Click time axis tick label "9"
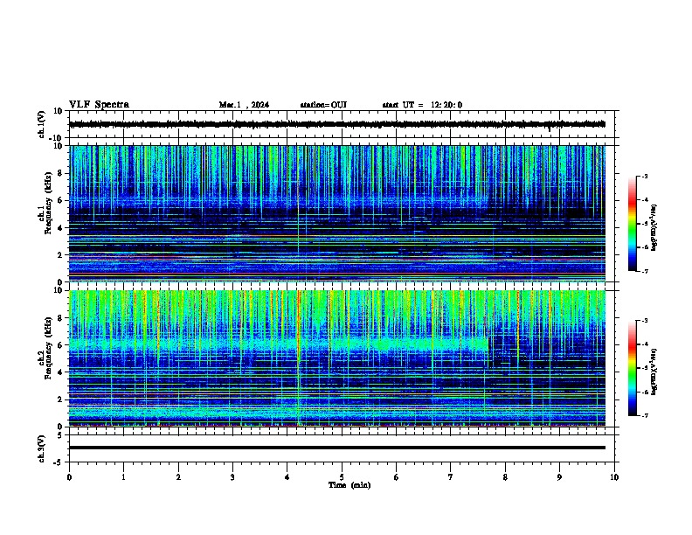Viewport: 692px width, 535px height. [x=559, y=477]
